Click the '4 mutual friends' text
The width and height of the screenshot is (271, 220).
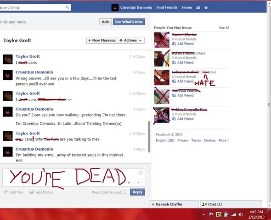(x=184, y=39)
